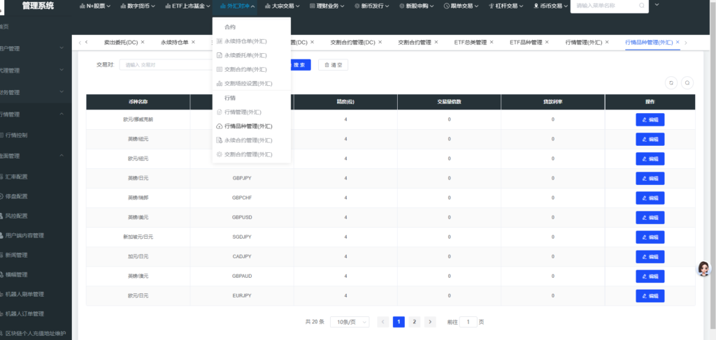Expand the chevron right of the search box

657,5
